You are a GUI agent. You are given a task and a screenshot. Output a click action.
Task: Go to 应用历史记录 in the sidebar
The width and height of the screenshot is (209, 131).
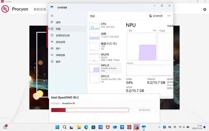point(62,35)
